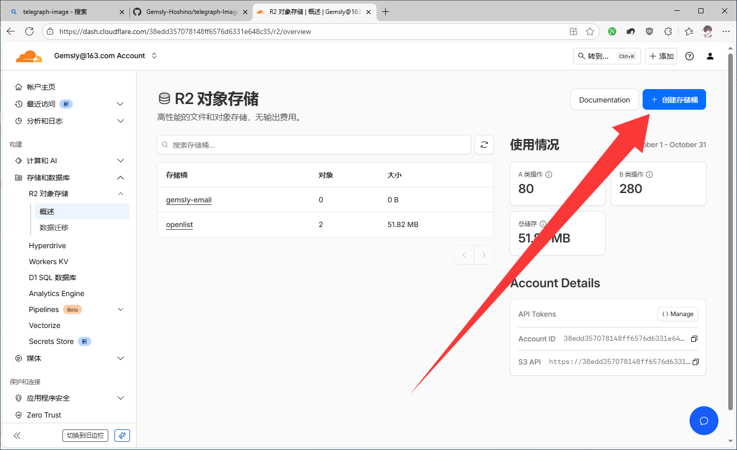Screen dimensions: 737x450
Task: Click the refresh bucket list icon
Action: tap(484, 145)
